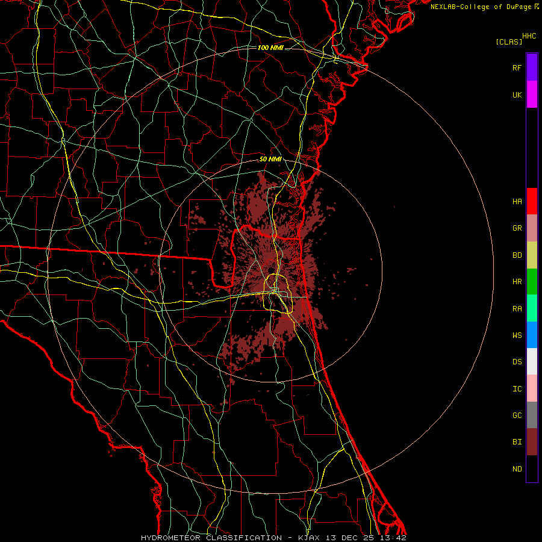
Task: Click the NEXLAB-College of DuPage credit text
Action: pos(481,7)
